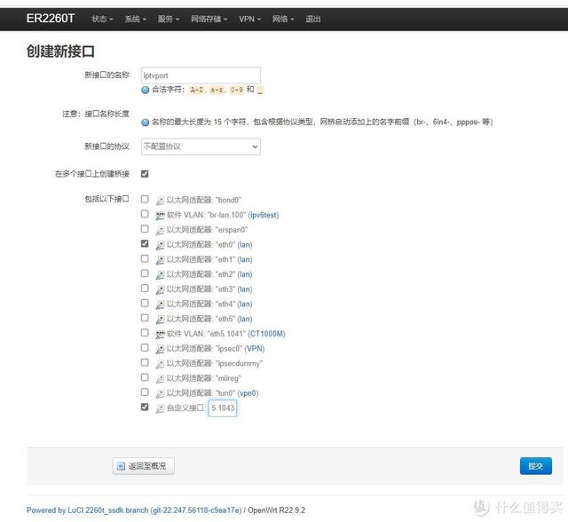568x522 pixels.
Task: Check the br-lan.100 VLAN checkbox
Action: pos(145,214)
